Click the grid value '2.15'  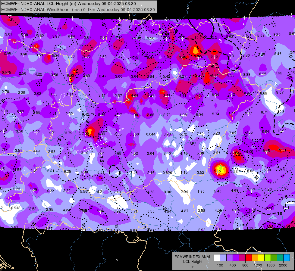click(151, 173)
